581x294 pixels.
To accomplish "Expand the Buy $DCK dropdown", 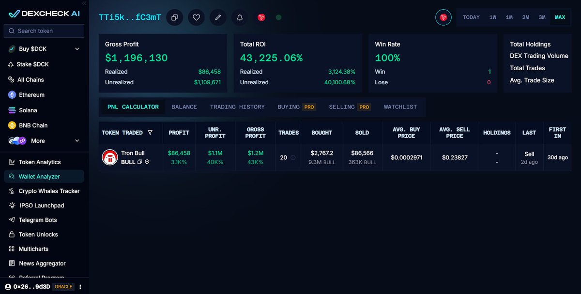I will (77, 49).
